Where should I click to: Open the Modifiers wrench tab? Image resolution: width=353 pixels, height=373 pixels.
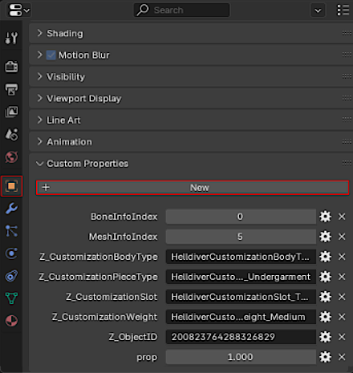tap(11, 209)
